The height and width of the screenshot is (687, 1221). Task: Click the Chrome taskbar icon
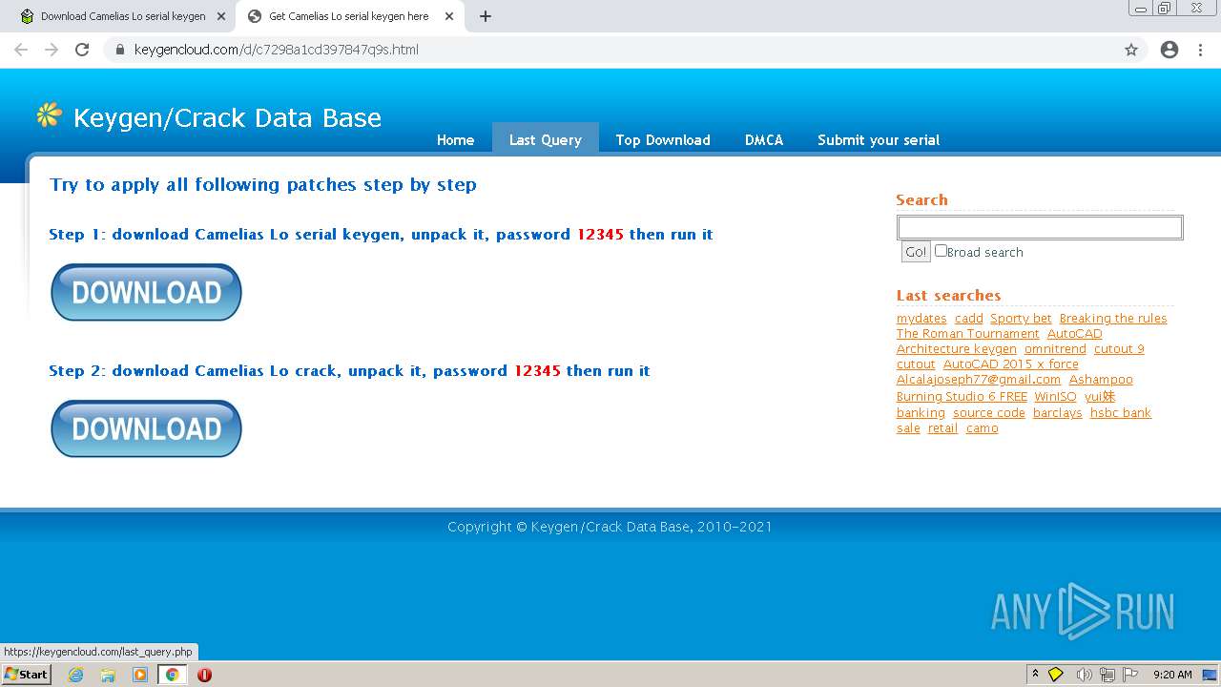(173, 675)
